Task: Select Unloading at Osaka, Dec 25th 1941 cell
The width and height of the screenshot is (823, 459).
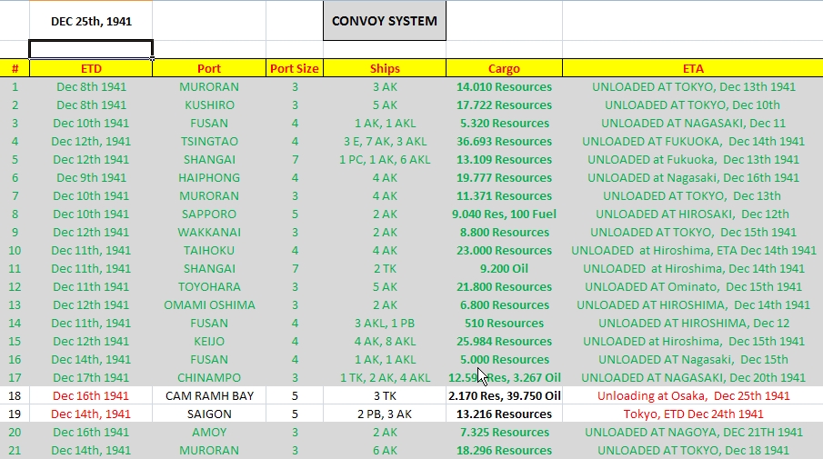Action: click(693, 395)
